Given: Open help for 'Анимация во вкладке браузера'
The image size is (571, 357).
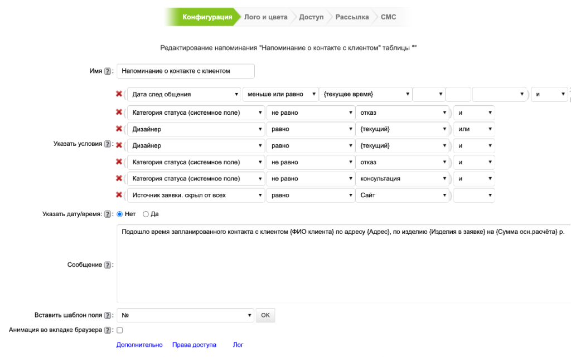Looking at the screenshot, I should click(x=108, y=330).
